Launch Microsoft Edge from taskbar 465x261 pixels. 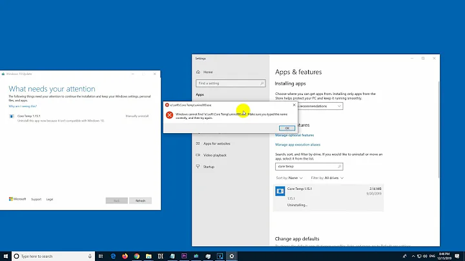(113, 256)
